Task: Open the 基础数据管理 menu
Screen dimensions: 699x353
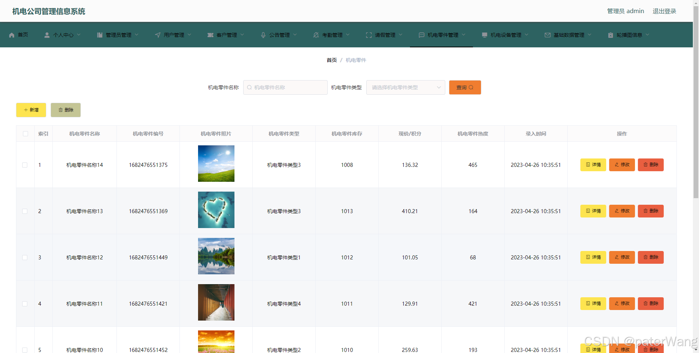Action: coord(568,35)
